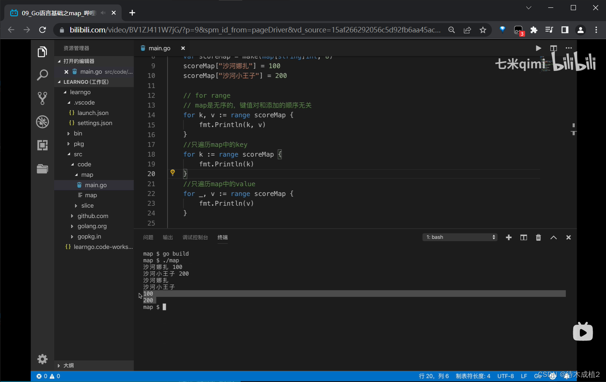Open the Search view in activity bar

click(x=42, y=75)
